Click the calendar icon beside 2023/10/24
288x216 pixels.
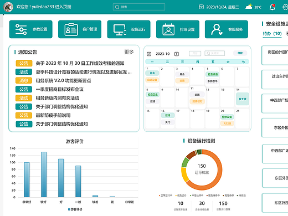[201, 7]
